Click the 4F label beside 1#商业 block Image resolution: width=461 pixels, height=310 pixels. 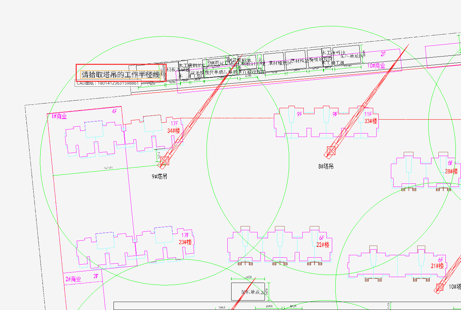[x=115, y=111]
